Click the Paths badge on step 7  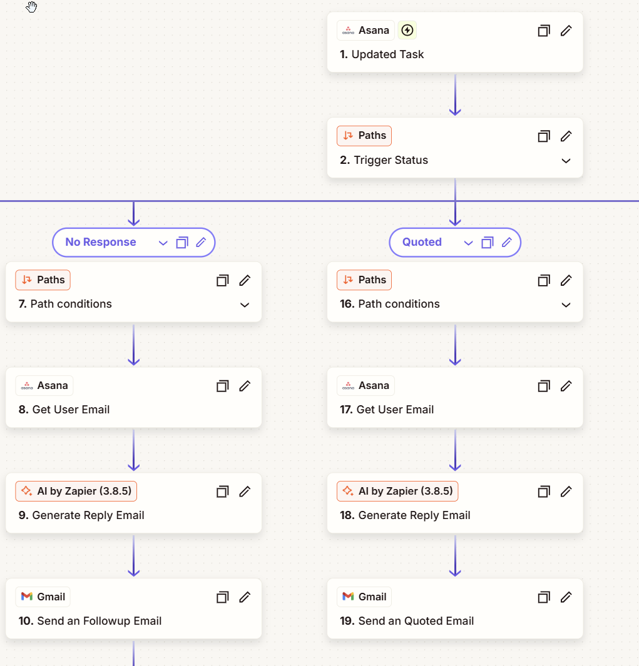43,280
